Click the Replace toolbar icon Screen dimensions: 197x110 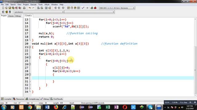42,8
